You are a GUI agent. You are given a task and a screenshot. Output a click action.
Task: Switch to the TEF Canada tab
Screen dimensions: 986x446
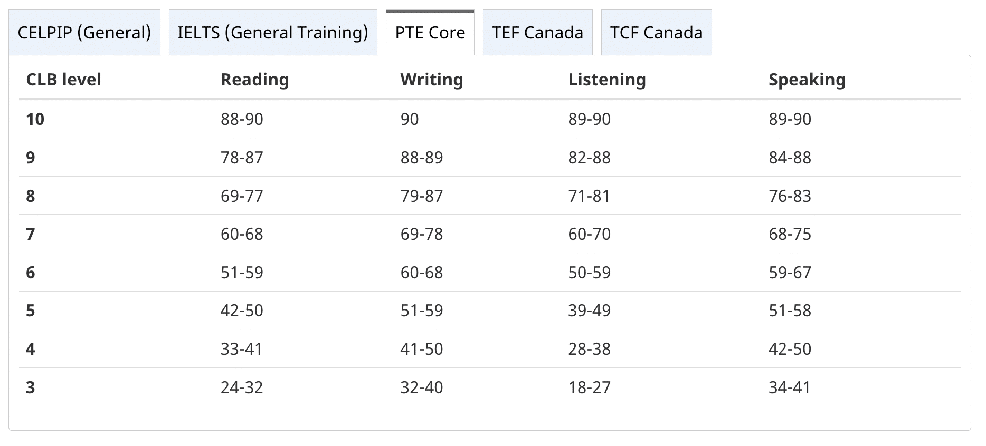[537, 33]
